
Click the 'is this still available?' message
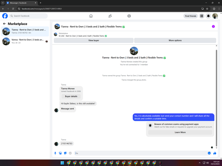(x=78, y=104)
